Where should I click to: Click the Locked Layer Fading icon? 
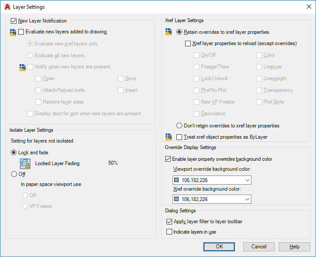pos(25,163)
